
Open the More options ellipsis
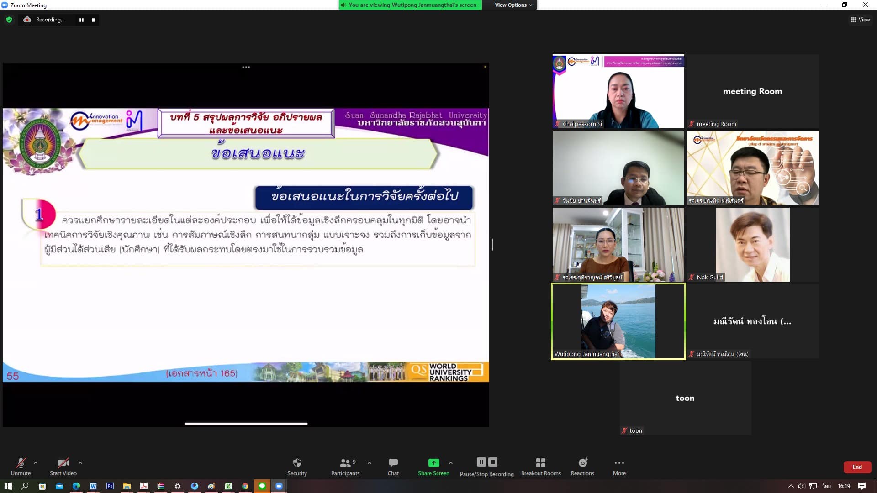click(x=619, y=463)
